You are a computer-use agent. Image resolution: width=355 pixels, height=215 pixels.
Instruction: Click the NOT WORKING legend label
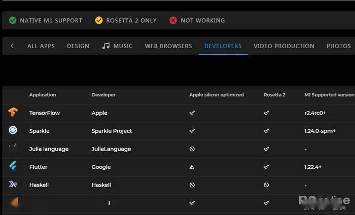203,20
